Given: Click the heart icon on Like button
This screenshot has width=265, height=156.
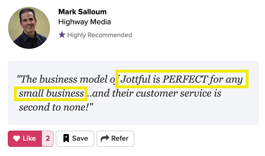Looking at the screenshot, I should pos(17,138).
